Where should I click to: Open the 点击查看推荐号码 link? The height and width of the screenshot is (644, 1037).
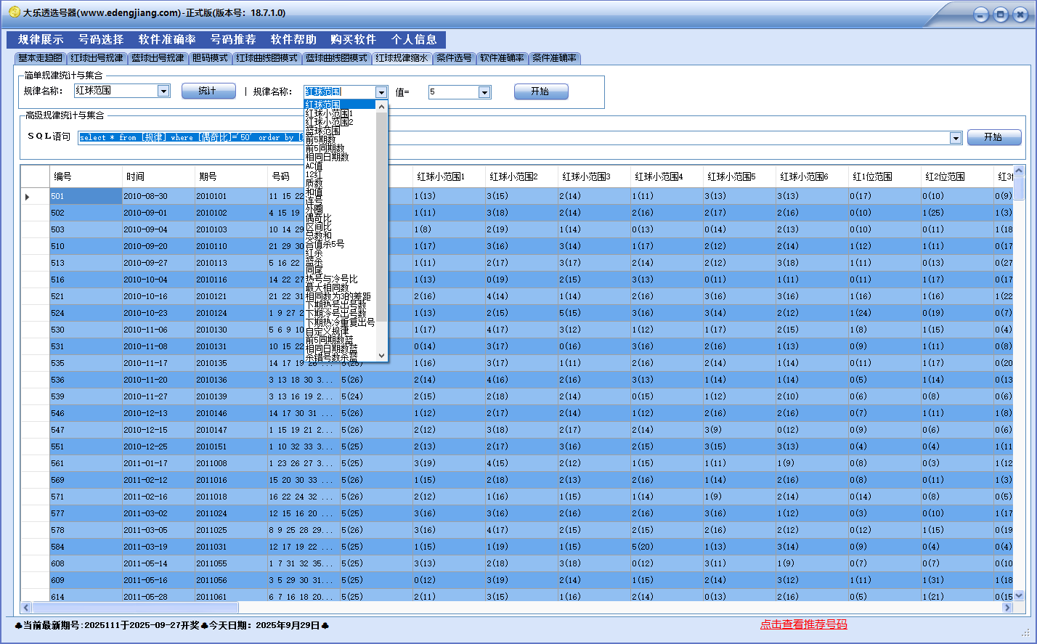click(803, 624)
